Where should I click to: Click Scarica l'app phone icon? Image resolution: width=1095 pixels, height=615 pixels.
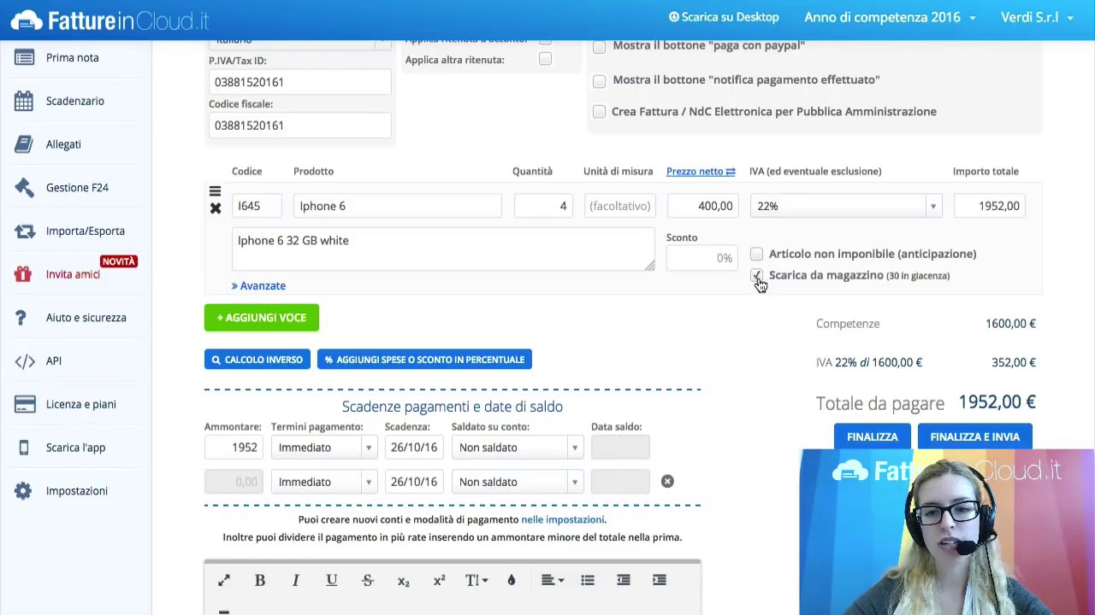click(x=24, y=448)
